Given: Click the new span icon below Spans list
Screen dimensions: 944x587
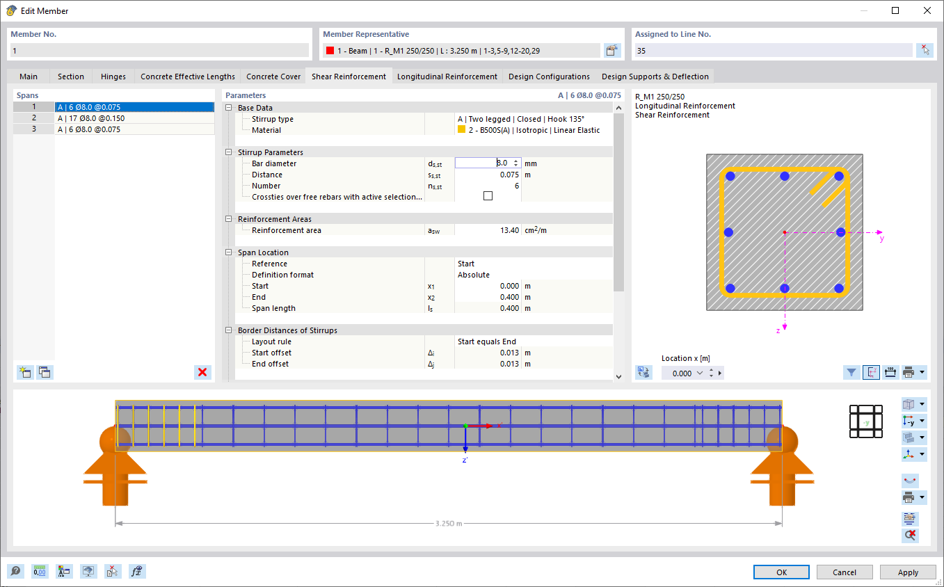Looking at the screenshot, I should click(25, 372).
